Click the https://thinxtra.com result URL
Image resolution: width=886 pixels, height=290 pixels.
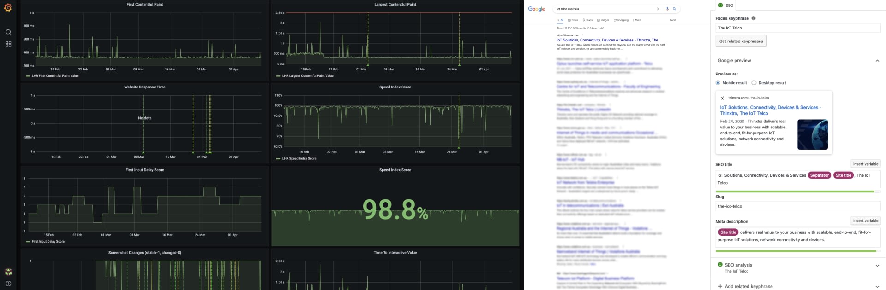(x=568, y=35)
